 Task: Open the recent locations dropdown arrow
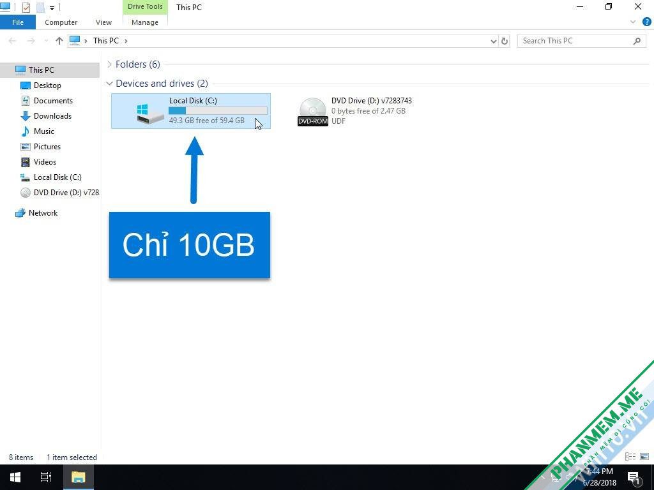click(46, 41)
